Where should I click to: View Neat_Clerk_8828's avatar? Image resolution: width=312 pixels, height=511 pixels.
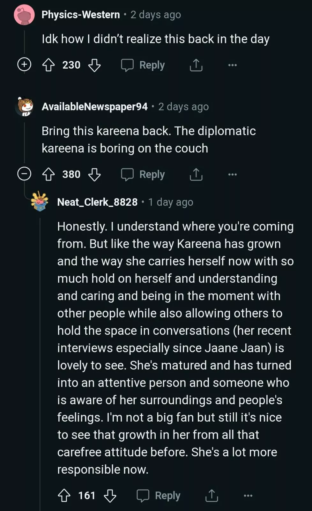[40, 202]
